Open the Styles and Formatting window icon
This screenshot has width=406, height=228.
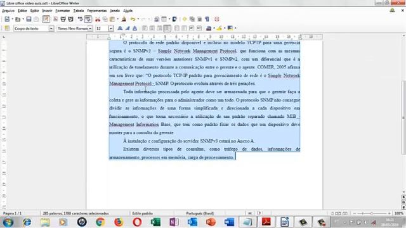coord(7,28)
